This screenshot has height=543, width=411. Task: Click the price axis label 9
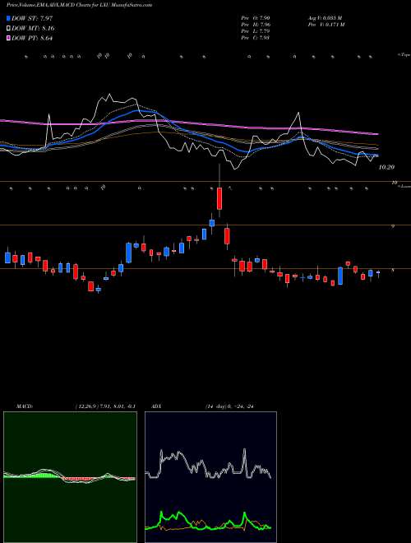coord(393,225)
